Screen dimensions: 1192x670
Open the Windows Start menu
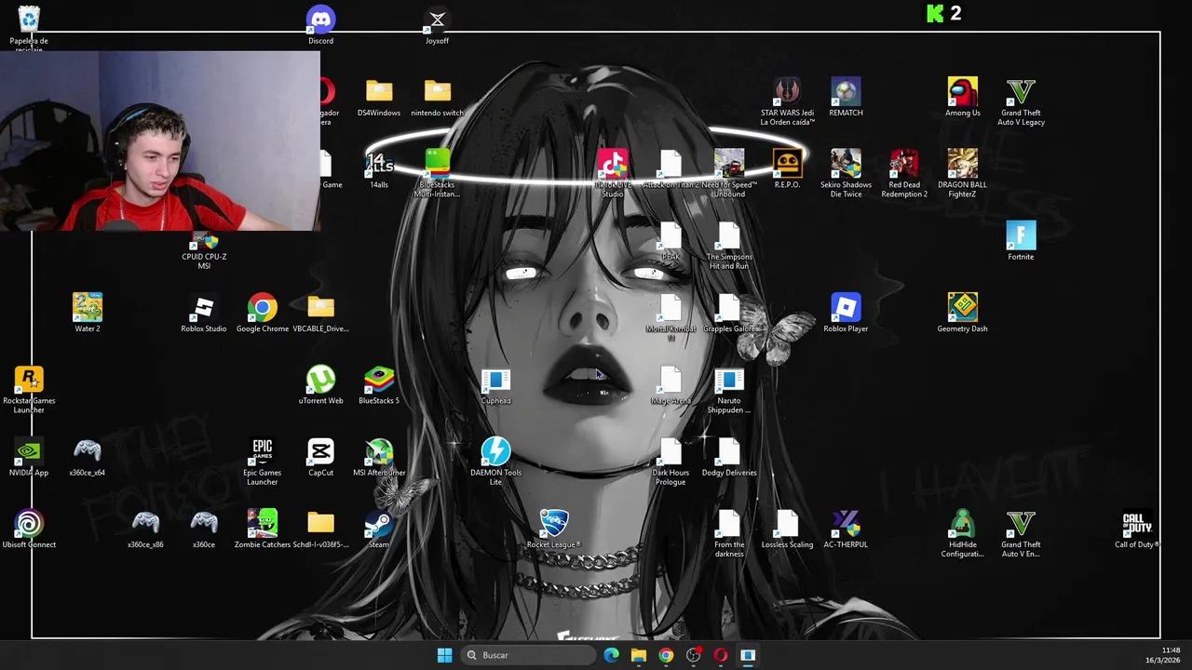pyautogui.click(x=444, y=655)
